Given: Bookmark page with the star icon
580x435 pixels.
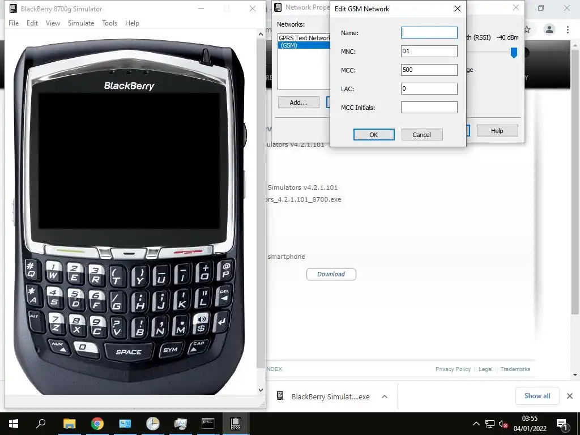Looking at the screenshot, I should click(528, 30).
